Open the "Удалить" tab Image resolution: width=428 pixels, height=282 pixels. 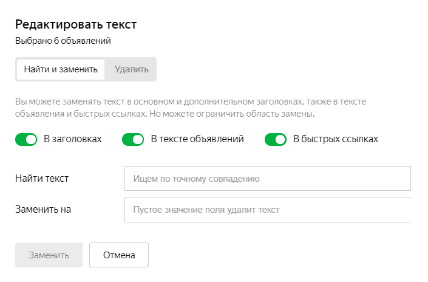click(131, 69)
